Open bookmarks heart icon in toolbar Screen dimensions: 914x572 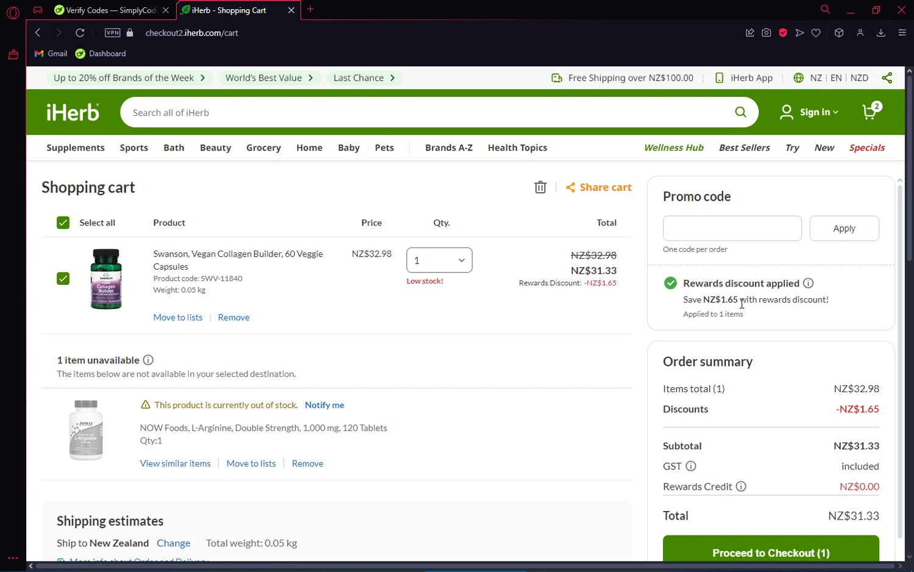point(816,33)
